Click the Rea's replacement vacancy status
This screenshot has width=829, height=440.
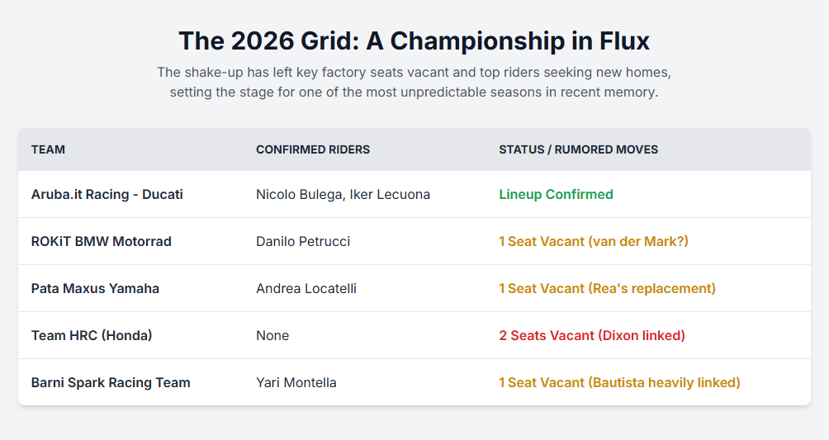click(x=607, y=289)
